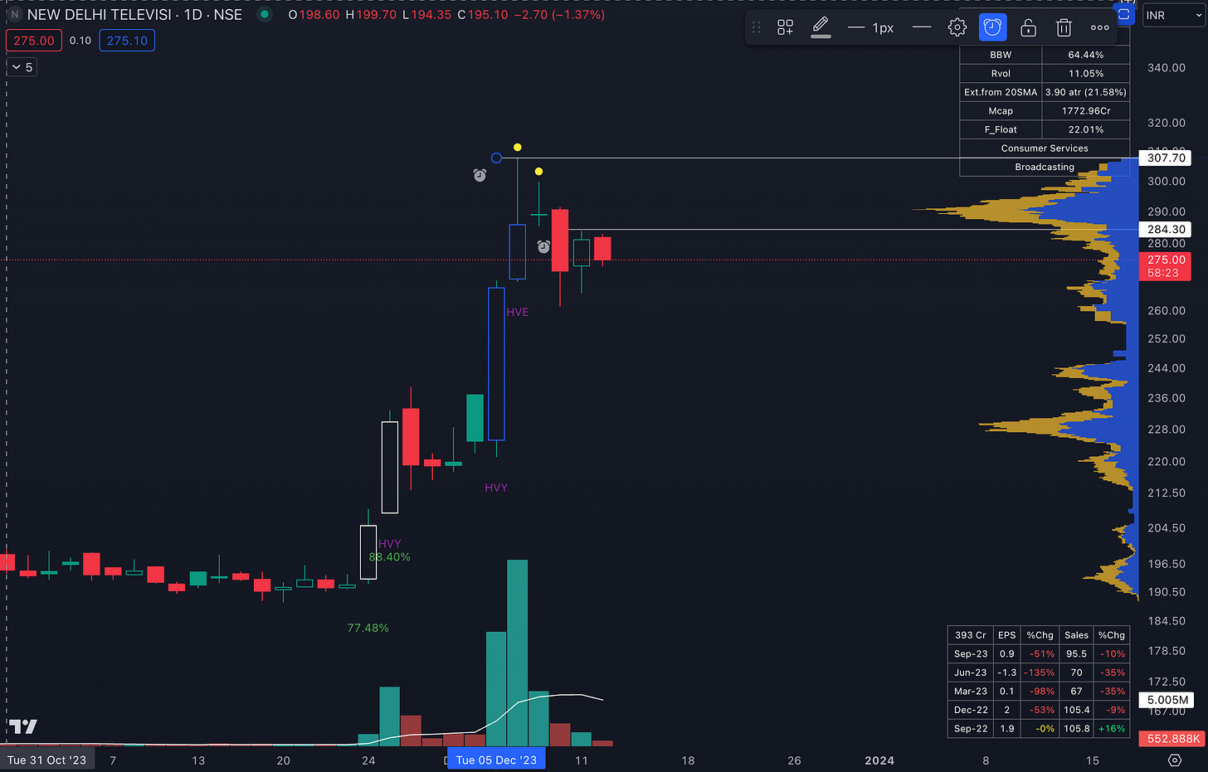
Task: Click the upper yellow dot marker
Action: pos(517,148)
